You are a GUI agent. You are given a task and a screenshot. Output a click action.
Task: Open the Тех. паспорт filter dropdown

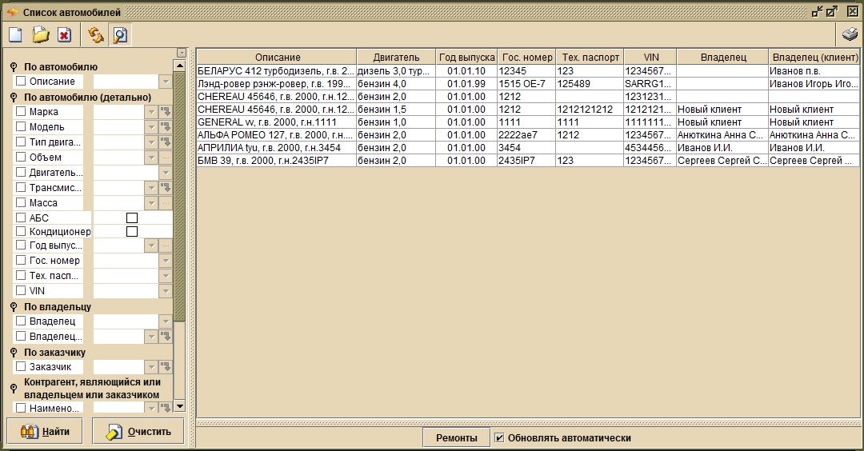166,276
